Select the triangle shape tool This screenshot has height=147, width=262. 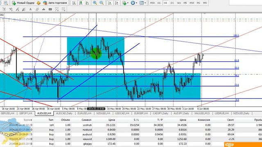[x=43, y=9]
